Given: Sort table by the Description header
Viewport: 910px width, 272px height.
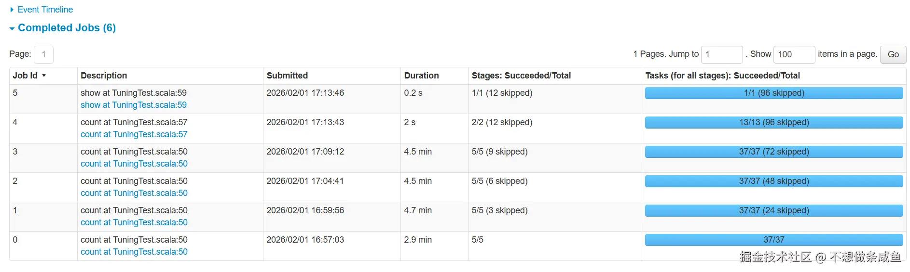Looking at the screenshot, I should 104,76.
